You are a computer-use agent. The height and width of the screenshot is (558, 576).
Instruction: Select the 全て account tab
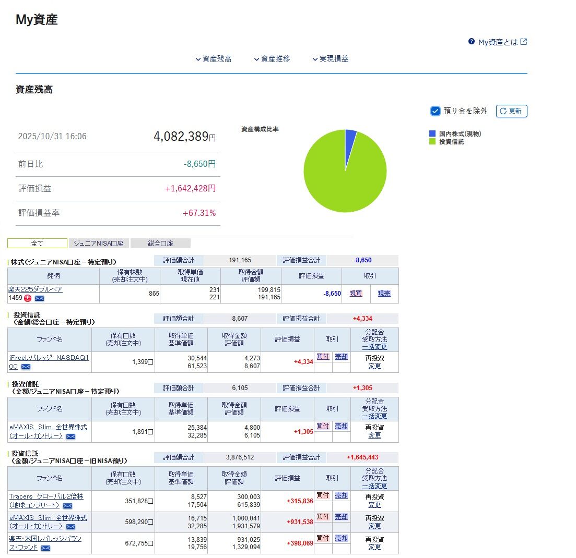[x=37, y=243]
